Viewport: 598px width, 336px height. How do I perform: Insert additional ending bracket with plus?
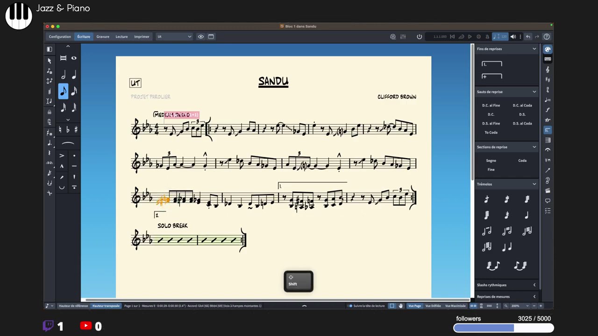(492, 76)
